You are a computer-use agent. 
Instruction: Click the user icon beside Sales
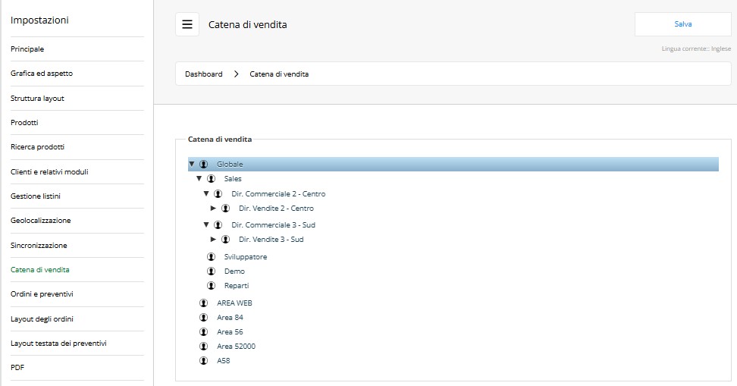(211, 179)
